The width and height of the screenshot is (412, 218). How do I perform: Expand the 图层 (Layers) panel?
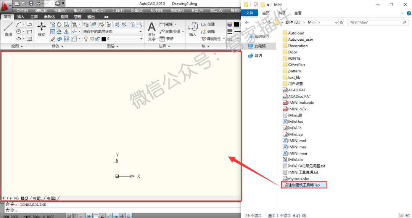point(113,46)
